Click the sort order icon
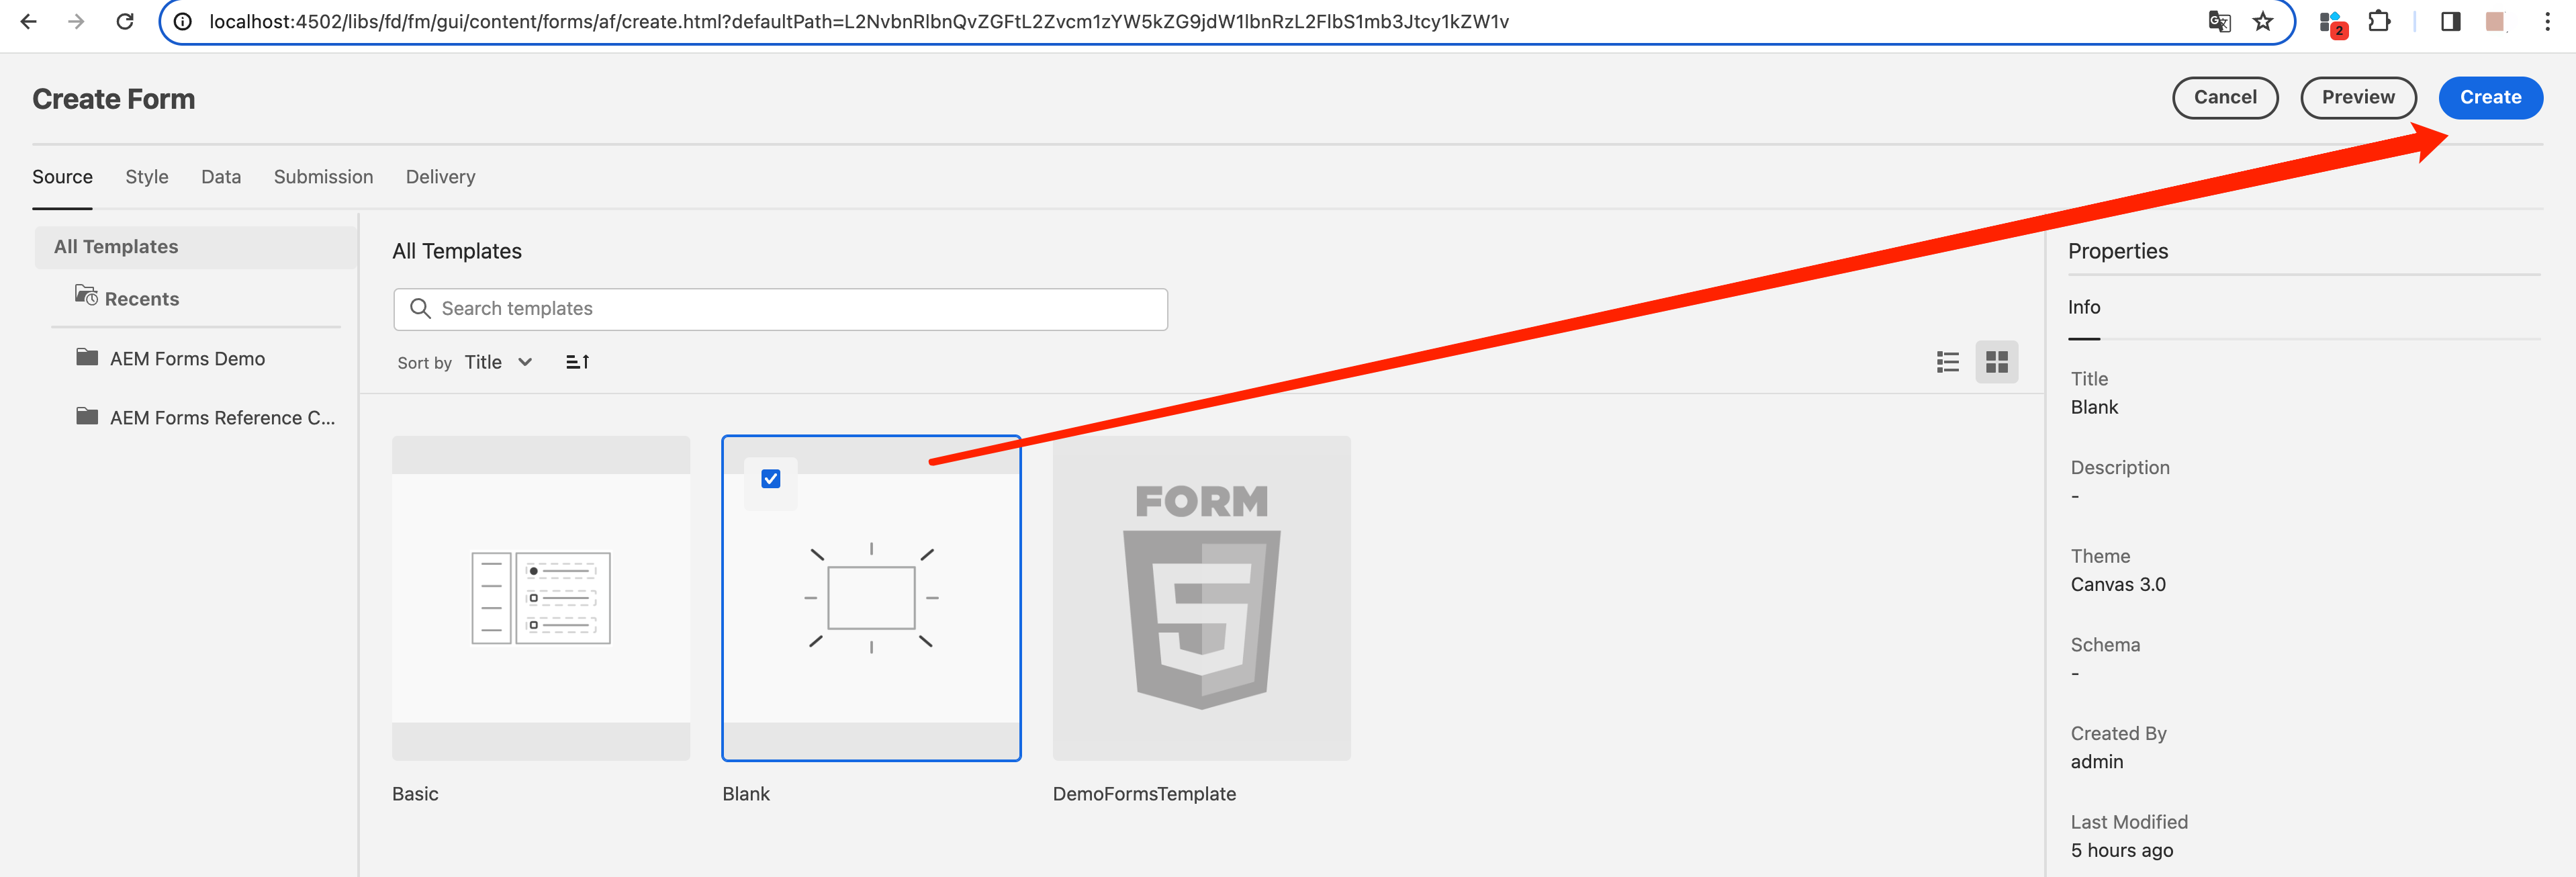Image resolution: width=2576 pixels, height=877 pixels. 578,361
